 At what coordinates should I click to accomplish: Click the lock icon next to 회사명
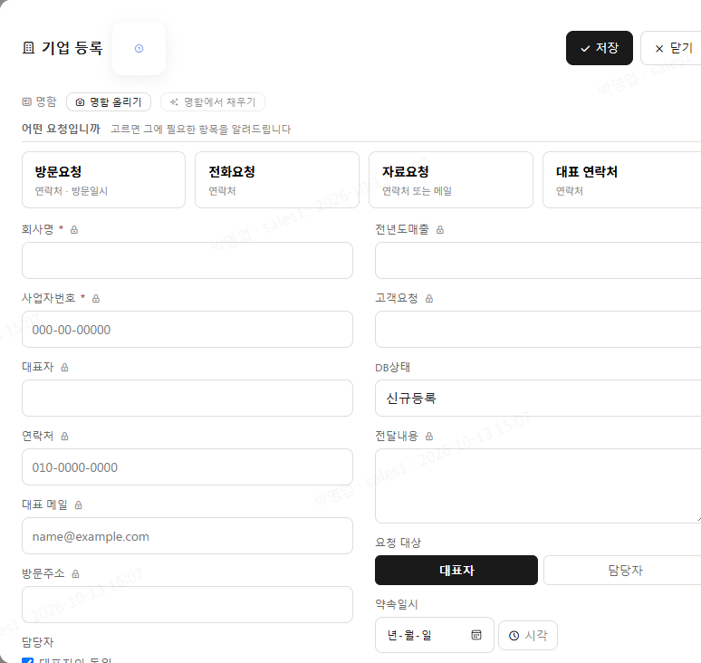tap(74, 230)
